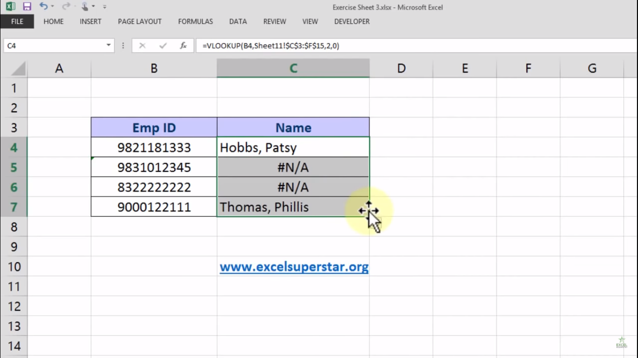Open the Name Box dropdown arrow
Image resolution: width=638 pixels, height=358 pixels.
click(x=108, y=46)
